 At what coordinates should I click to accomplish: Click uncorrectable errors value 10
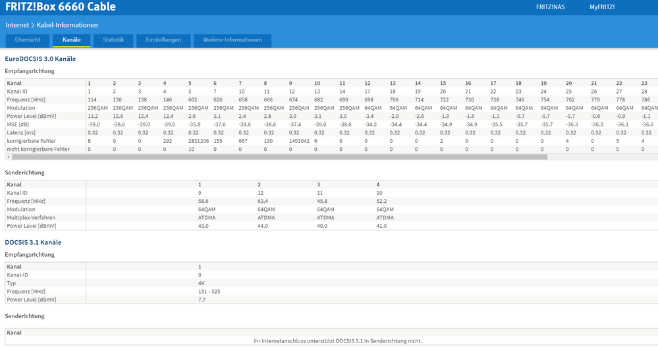pos(192,149)
